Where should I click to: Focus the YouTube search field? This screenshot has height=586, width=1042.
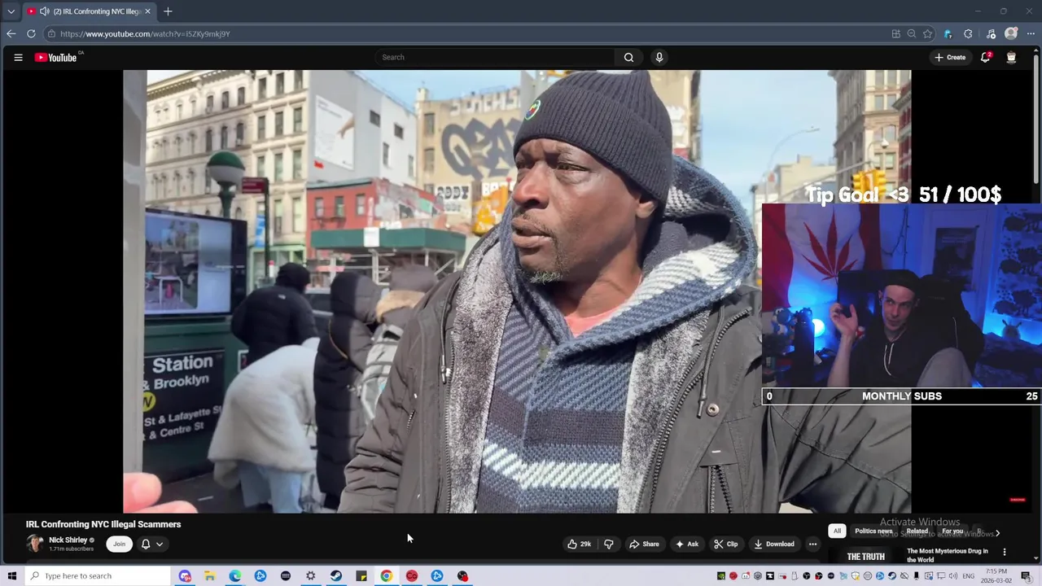click(495, 57)
